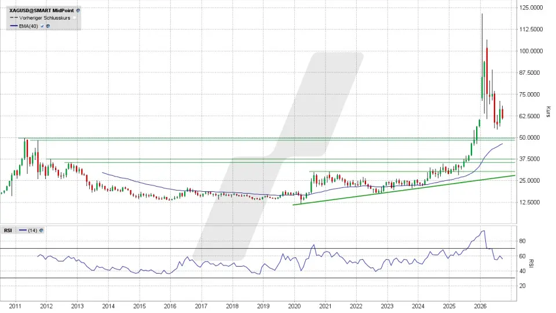Click the 60 value on RSI axis
Screen dimensions: 556x313
[522, 256]
